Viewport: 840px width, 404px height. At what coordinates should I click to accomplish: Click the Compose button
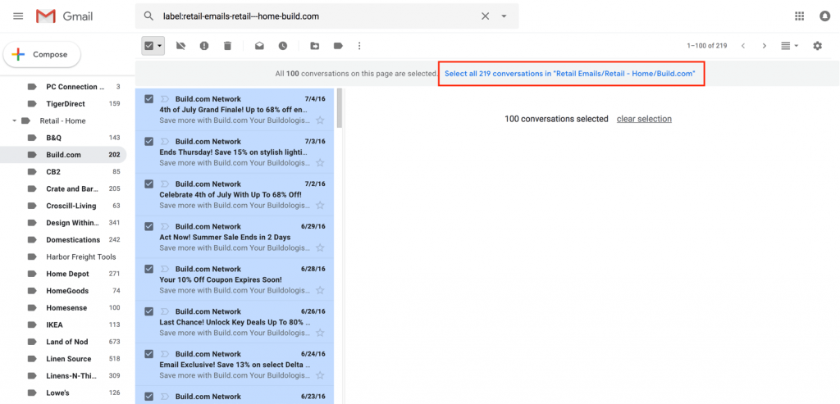tap(42, 55)
